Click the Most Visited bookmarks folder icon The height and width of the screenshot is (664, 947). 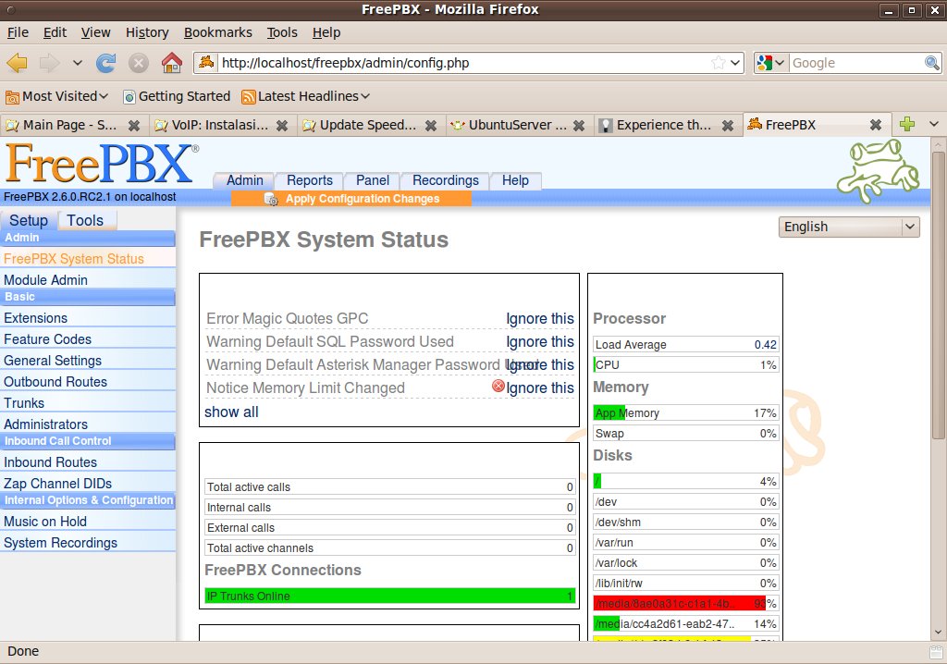point(12,97)
